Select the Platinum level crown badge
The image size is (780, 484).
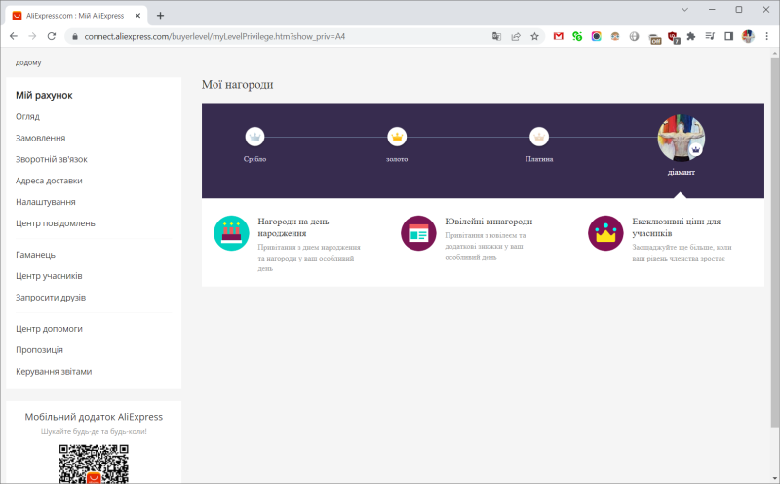[x=539, y=136]
